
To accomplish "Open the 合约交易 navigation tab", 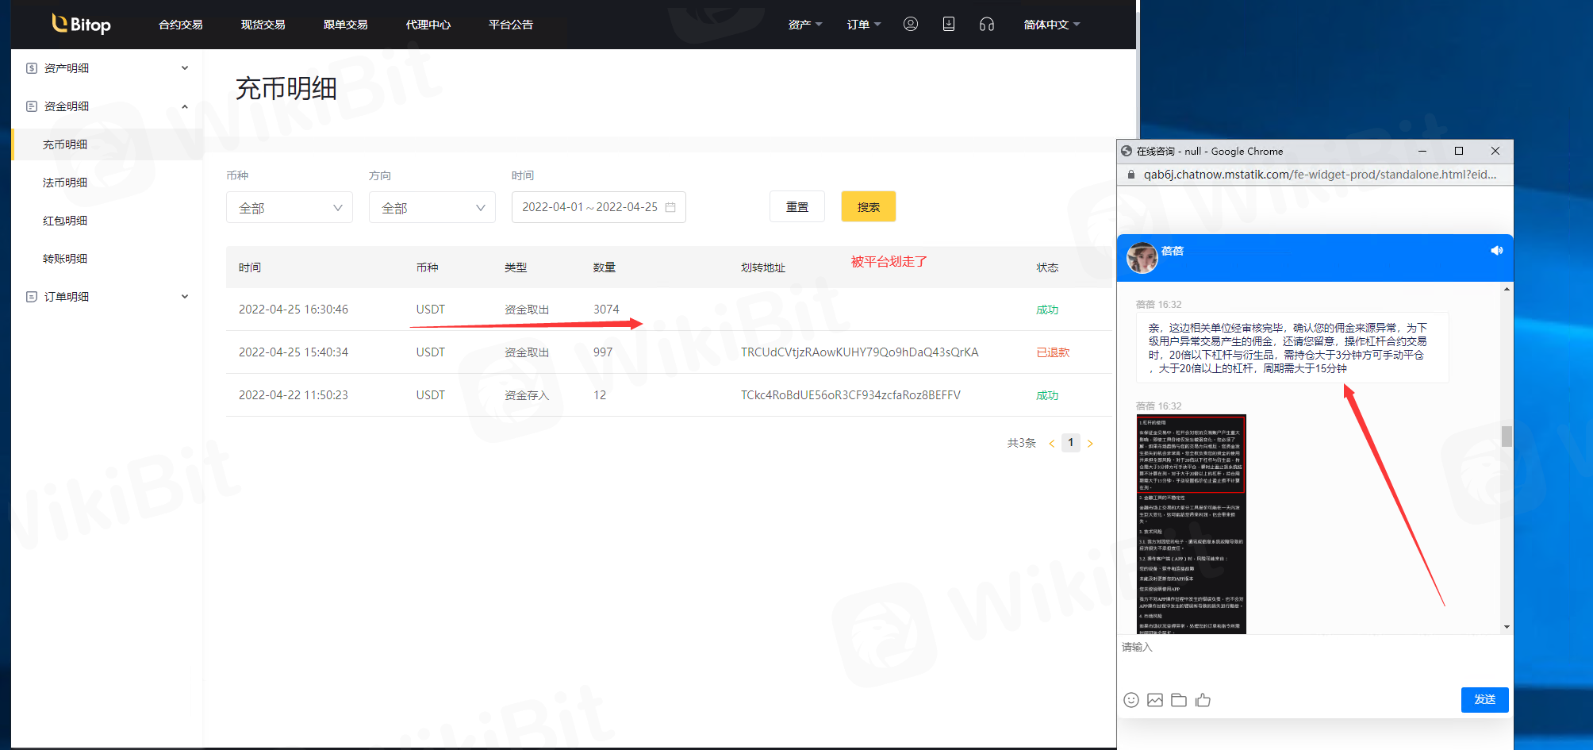I will (180, 25).
